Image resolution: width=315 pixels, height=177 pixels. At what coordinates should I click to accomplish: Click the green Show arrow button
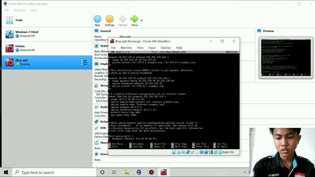pyautogui.click(x=134, y=21)
